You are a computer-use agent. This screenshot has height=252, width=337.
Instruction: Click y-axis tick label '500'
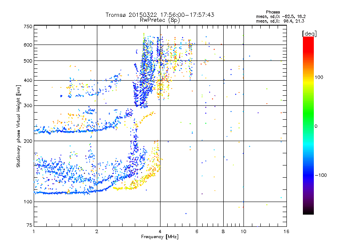point(28,61)
